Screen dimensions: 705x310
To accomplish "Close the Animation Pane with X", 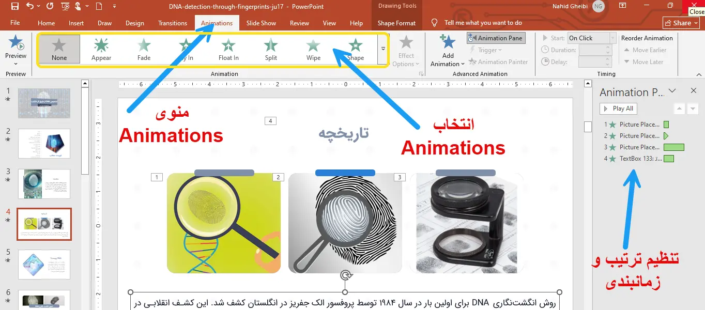I will (694, 91).
